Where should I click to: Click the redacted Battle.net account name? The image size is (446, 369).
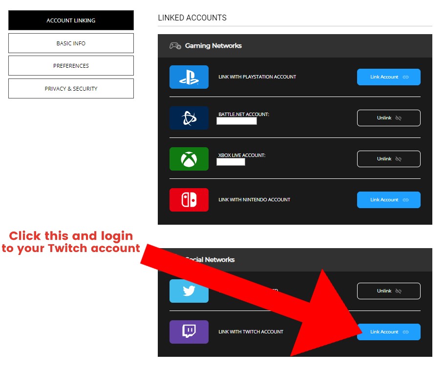[236, 121]
